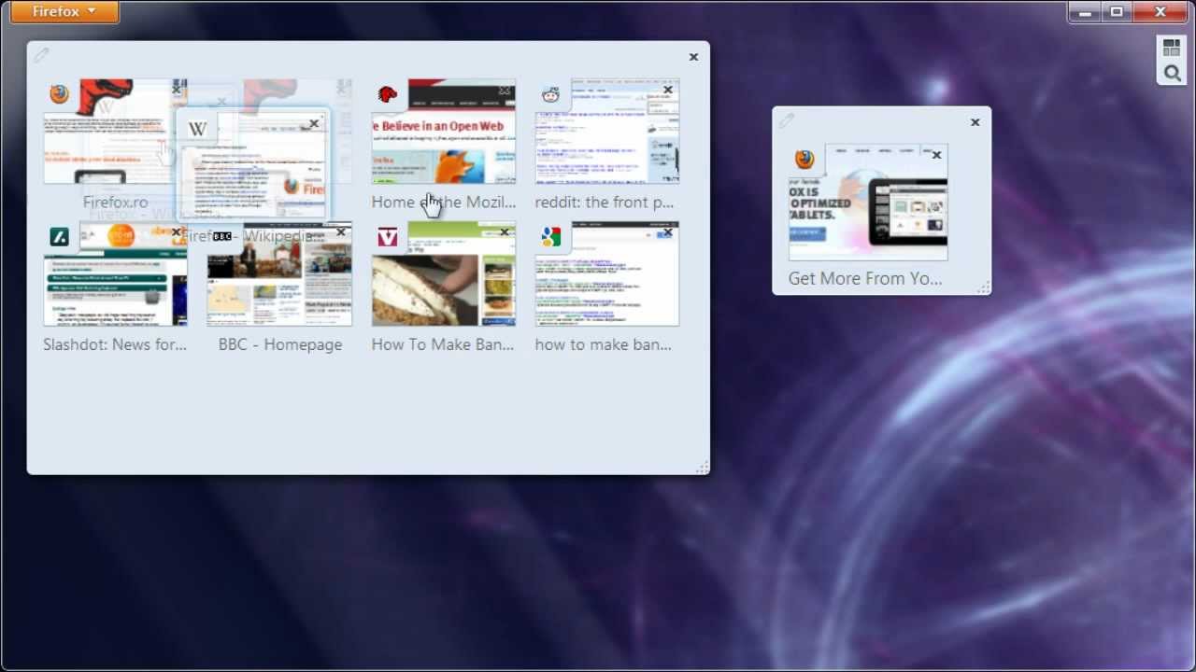Close the BBC - Homepage tab
1196x672 pixels.
(x=340, y=232)
